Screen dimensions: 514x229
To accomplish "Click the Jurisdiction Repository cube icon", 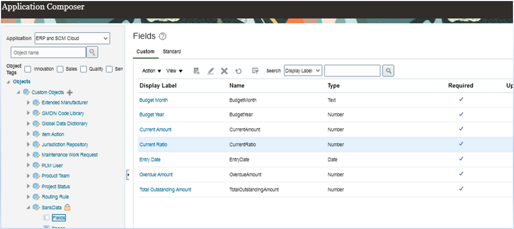I will point(36,144).
